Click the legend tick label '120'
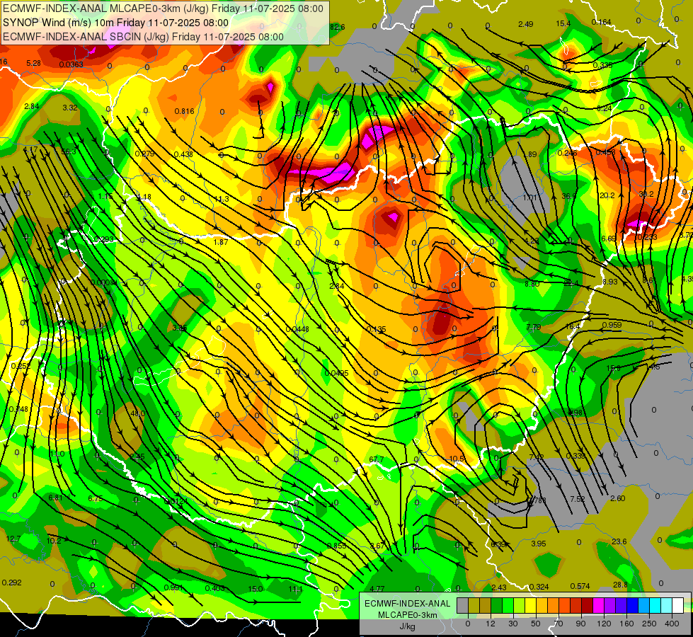693x637 pixels. click(604, 624)
